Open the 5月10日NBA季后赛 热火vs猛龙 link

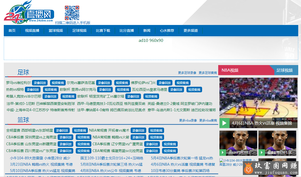click(x=43, y=171)
